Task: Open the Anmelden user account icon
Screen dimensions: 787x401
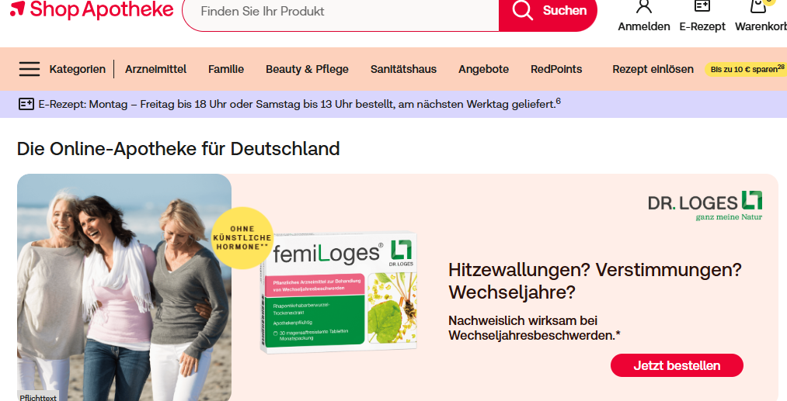Action: pos(643,6)
